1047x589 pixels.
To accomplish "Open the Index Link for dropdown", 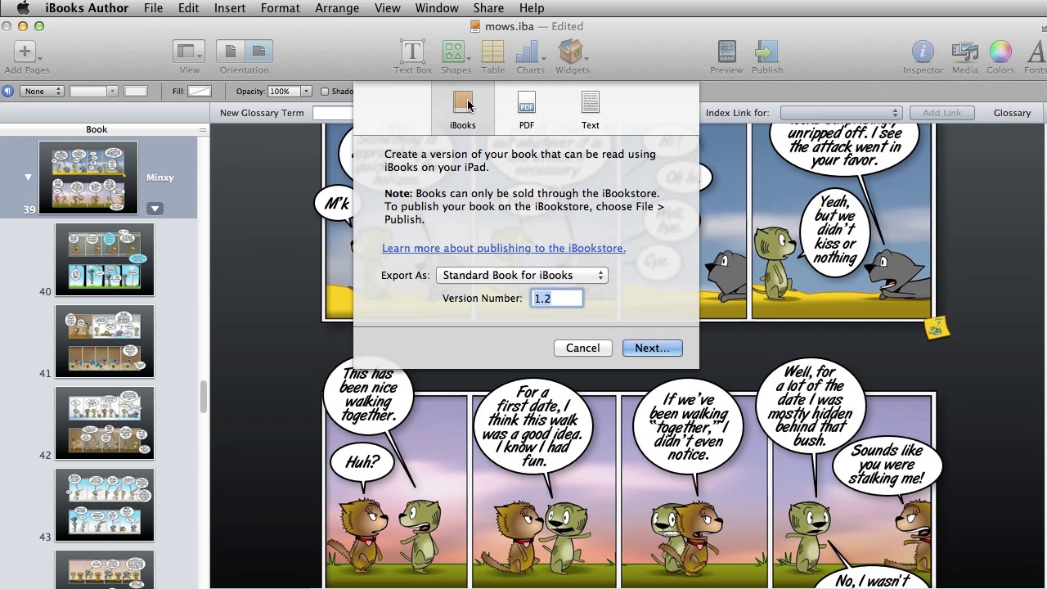I will click(840, 113).
